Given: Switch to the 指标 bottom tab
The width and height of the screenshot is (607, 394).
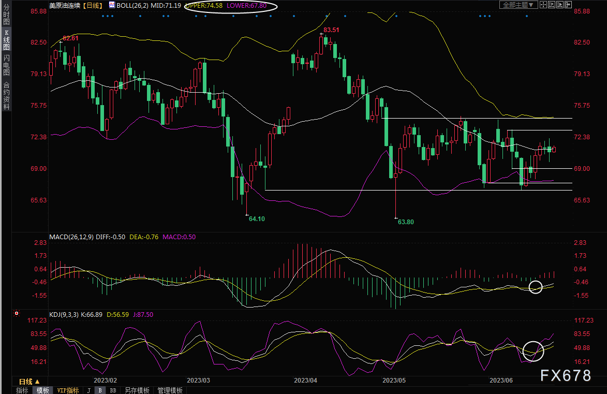Looking at the screenshot, I should 22,390.
